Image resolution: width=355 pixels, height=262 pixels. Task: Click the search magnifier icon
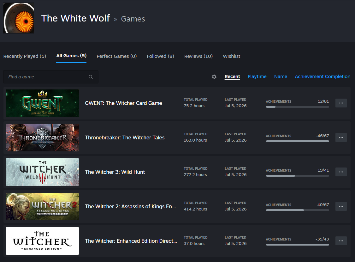[x=91, y=77]
